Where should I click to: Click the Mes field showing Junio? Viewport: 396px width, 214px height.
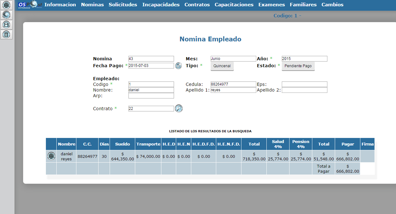pos(233,59)
